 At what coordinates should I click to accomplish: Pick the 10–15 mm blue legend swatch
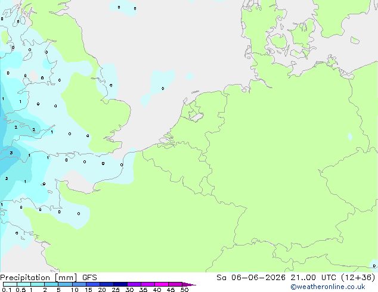(79, 284)
